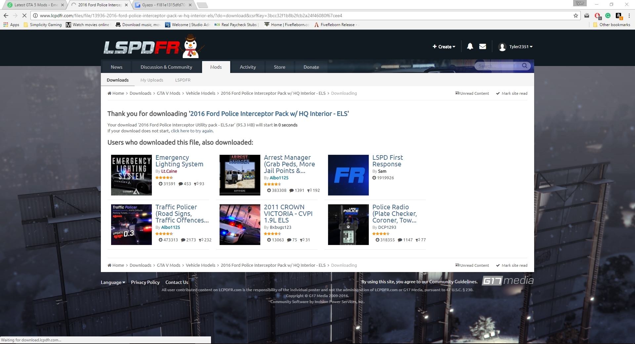
Task: Close the Gyazo tab
Action: [190, 5]
